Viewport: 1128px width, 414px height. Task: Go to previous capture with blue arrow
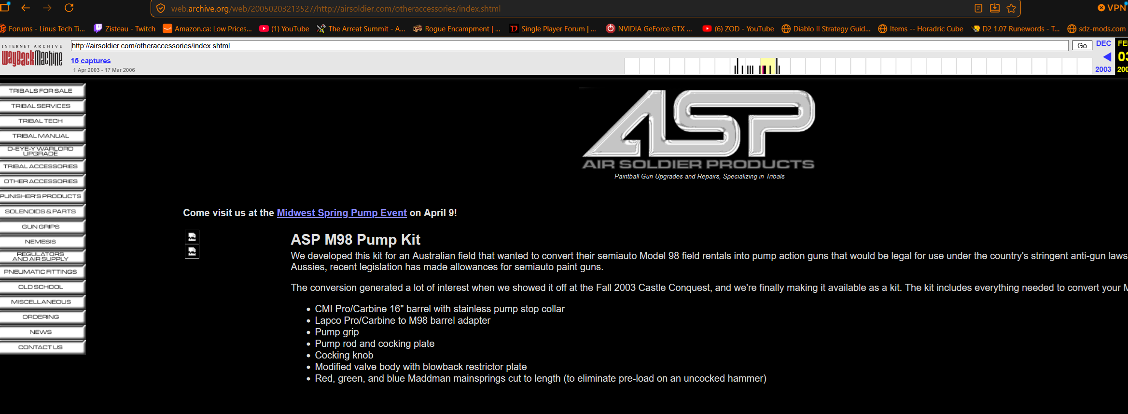click(1107, 57)
